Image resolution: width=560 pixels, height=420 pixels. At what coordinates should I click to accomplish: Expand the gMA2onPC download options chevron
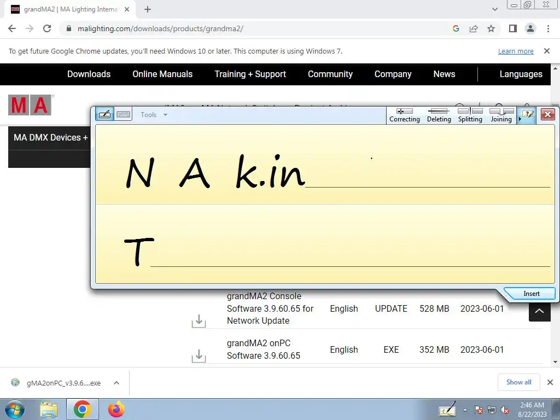tap(116, 383)
